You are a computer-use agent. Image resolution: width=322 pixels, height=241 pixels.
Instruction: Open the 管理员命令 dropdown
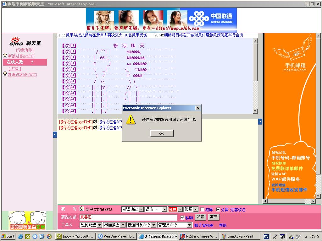[x=175, y=225]
